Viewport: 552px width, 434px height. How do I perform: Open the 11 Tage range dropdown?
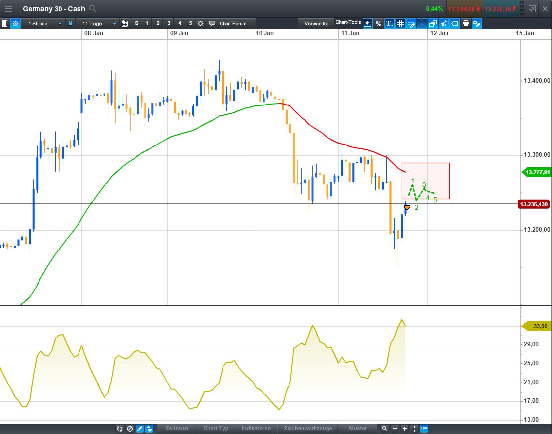[x=97, y=23]
